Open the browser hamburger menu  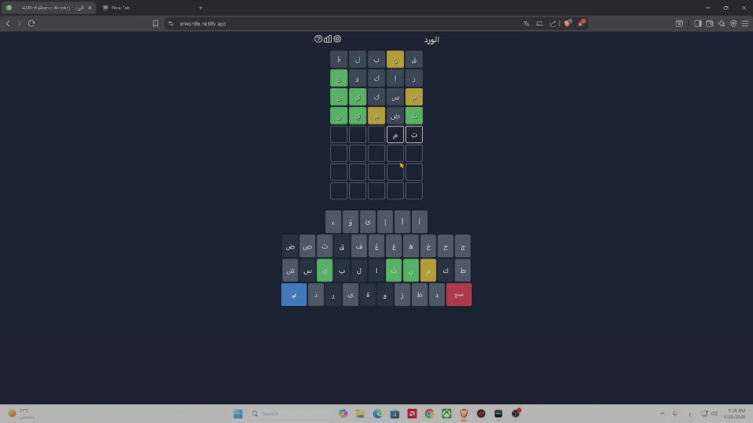coord(745,23)
